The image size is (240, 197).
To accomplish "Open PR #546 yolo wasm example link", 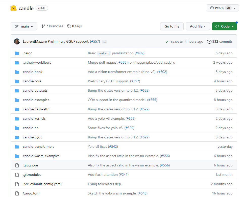I will pos(143,193).
